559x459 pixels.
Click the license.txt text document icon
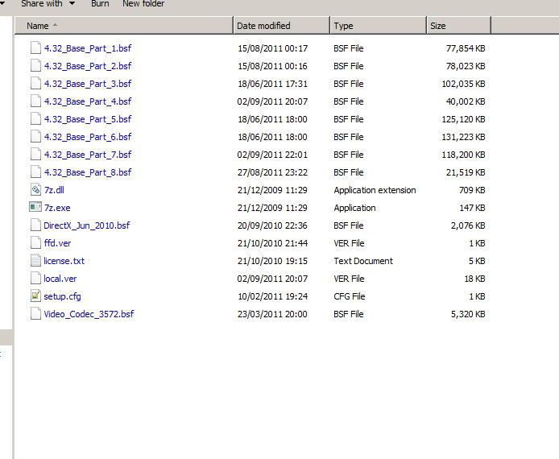[35, 261]
